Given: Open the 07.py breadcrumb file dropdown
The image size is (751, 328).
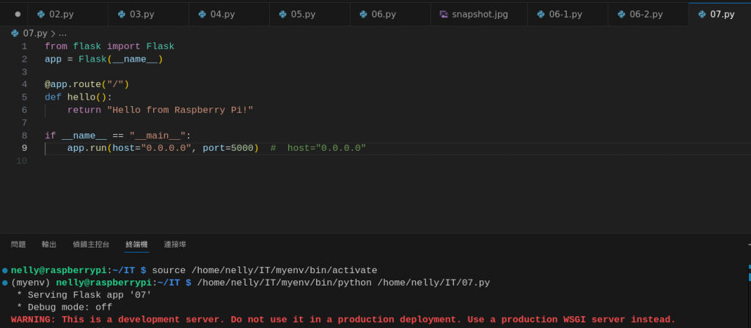Looking at the screenshot, I should point(34,33).
